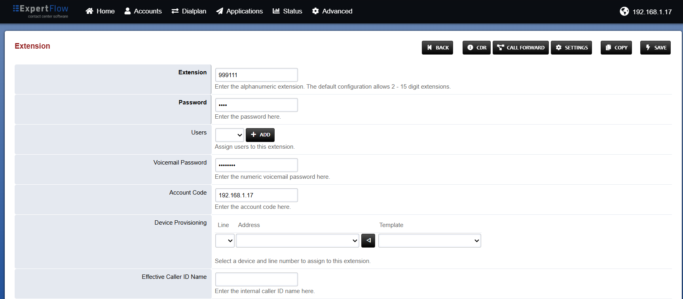Open the CDR records button
Screen dimensions: 683x299
tap(476, 47)
